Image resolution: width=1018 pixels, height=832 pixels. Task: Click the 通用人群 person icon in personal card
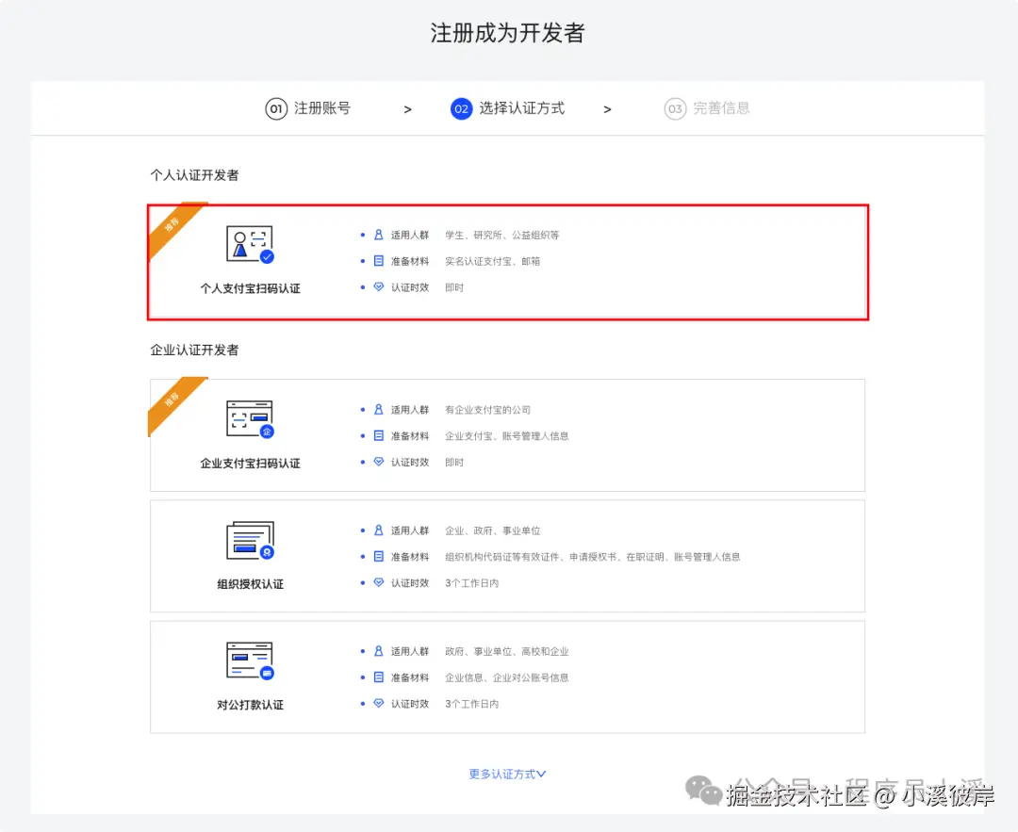click(377, 235)
